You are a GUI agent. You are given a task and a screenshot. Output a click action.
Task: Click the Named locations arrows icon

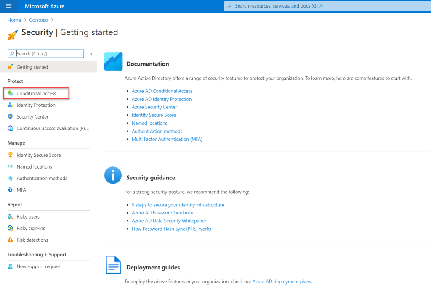pos(11,167)
